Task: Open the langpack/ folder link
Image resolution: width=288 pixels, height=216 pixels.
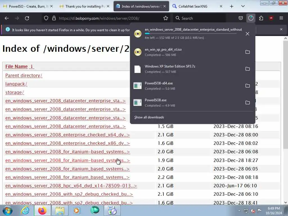Action: tap(16, 84)
